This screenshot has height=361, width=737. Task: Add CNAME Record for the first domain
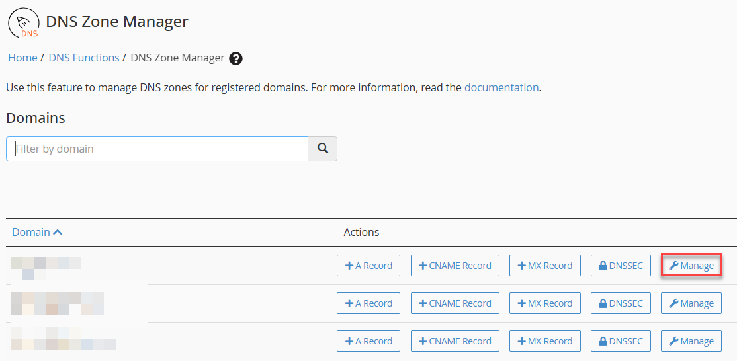[x=455, y=266]
